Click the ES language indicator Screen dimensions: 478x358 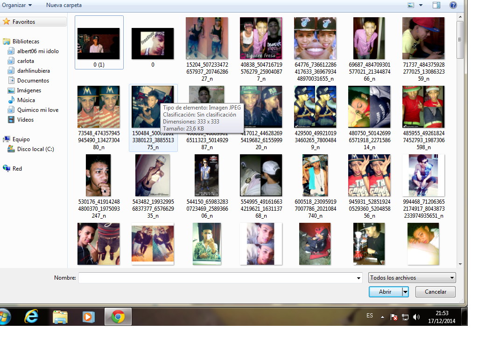click(370, 316)
